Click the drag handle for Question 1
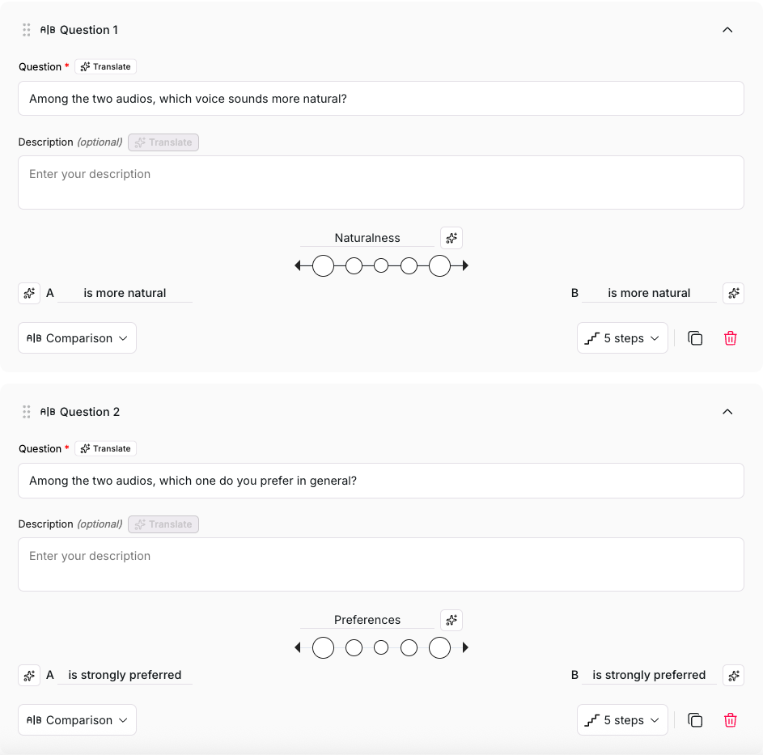This screenshot has height=755, width=763. pos(27,30)
